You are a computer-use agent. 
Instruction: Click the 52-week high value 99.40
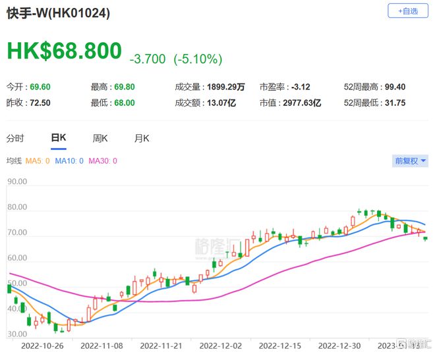coord(395,87)
